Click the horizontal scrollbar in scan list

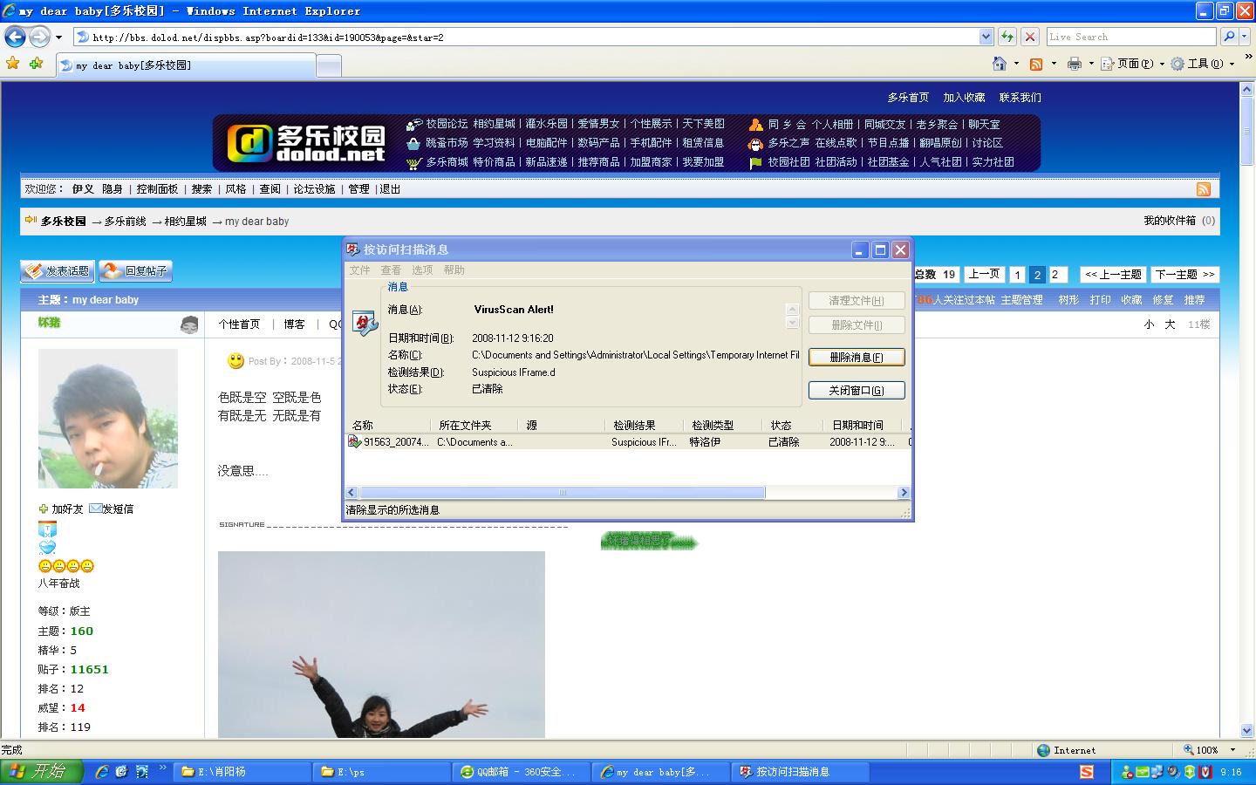[x=562, y=493]
